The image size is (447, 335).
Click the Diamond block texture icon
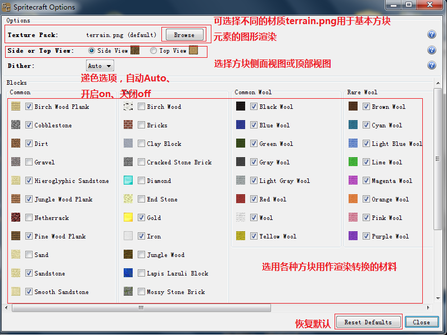pyautogui.click(x=128, y=181)
